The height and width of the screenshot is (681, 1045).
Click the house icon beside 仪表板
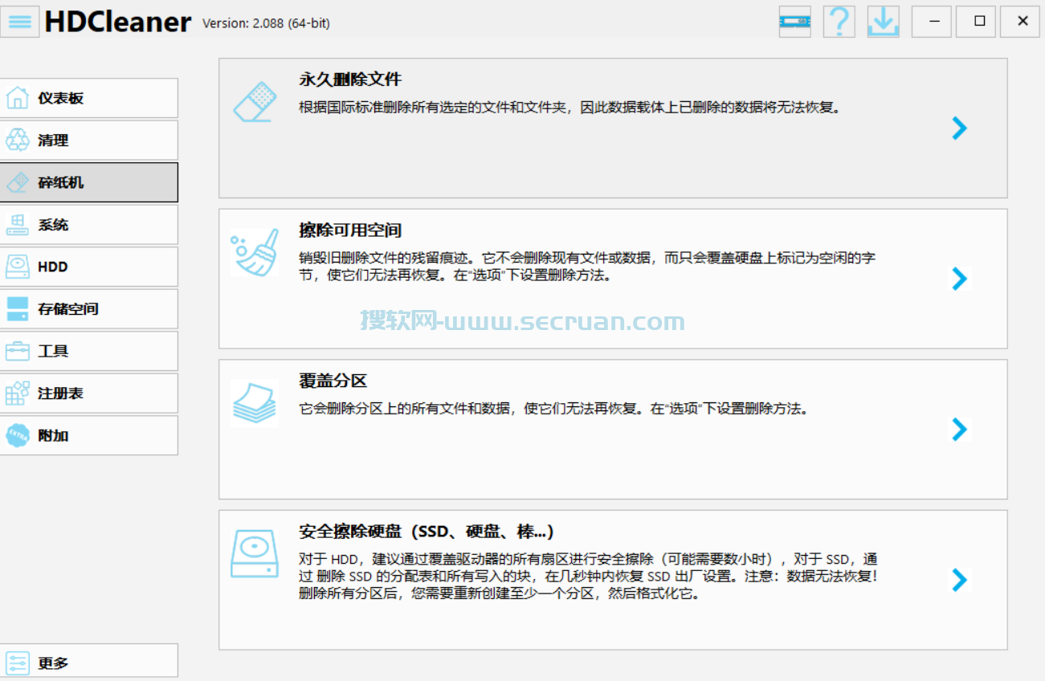pos(18,98)
